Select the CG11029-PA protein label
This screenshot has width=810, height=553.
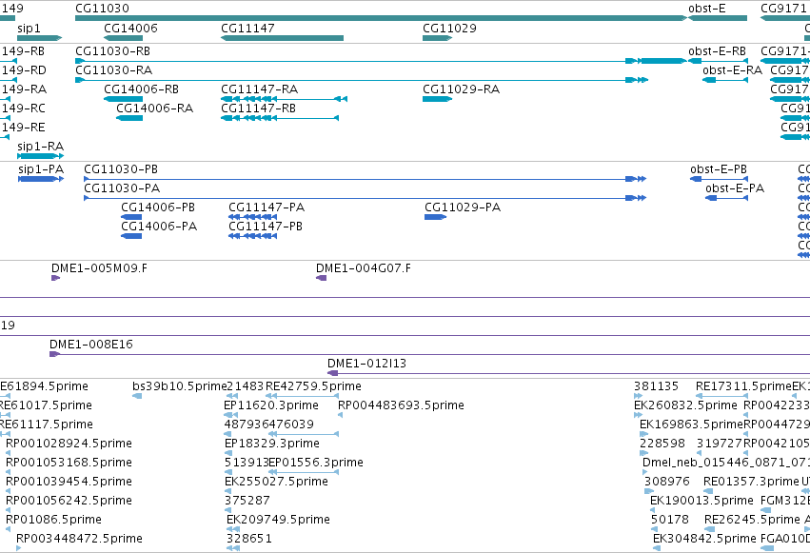(463, 207)
